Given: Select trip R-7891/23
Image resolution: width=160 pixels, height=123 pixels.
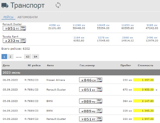Looking at the screenshot, I should [x=31, y=90].
